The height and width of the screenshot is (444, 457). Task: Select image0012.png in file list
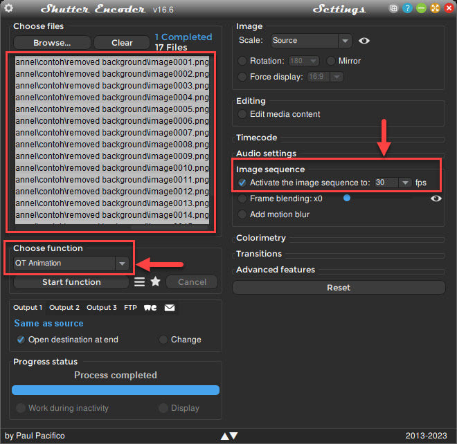point(112,192)
